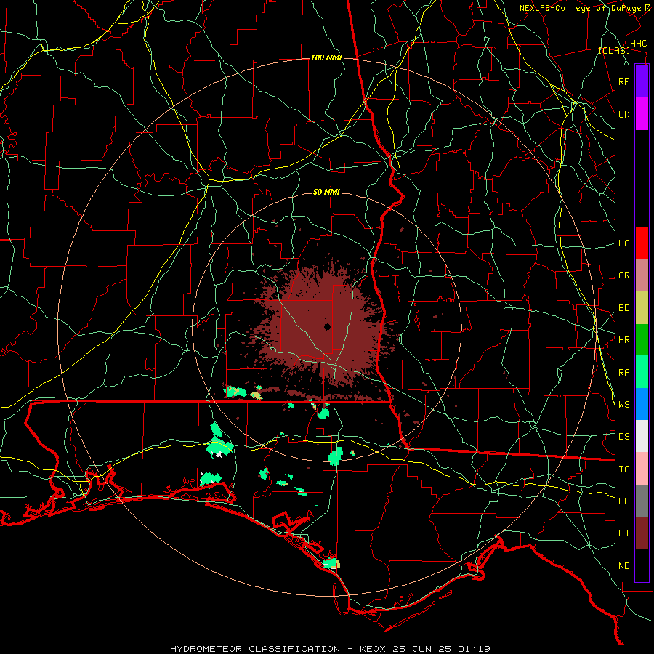Click the RF purple legend swatch
This screenshot has height=654, width=654.
[x=642, y=81]
